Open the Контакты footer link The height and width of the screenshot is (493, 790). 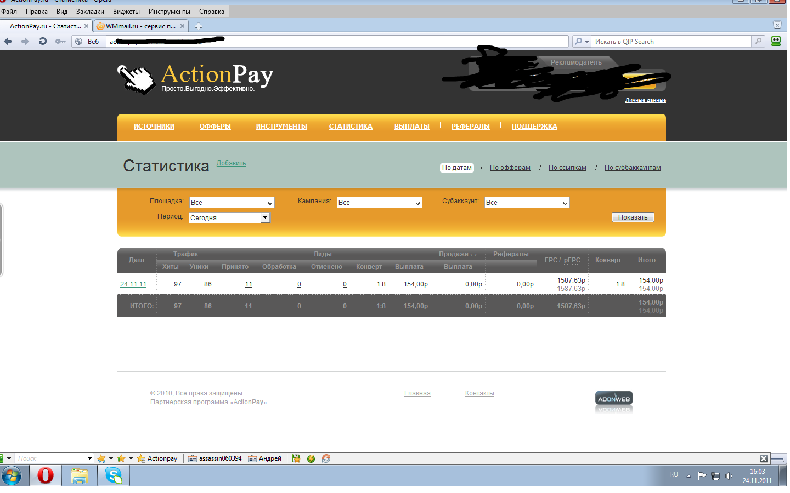click(x=479, y=393)
